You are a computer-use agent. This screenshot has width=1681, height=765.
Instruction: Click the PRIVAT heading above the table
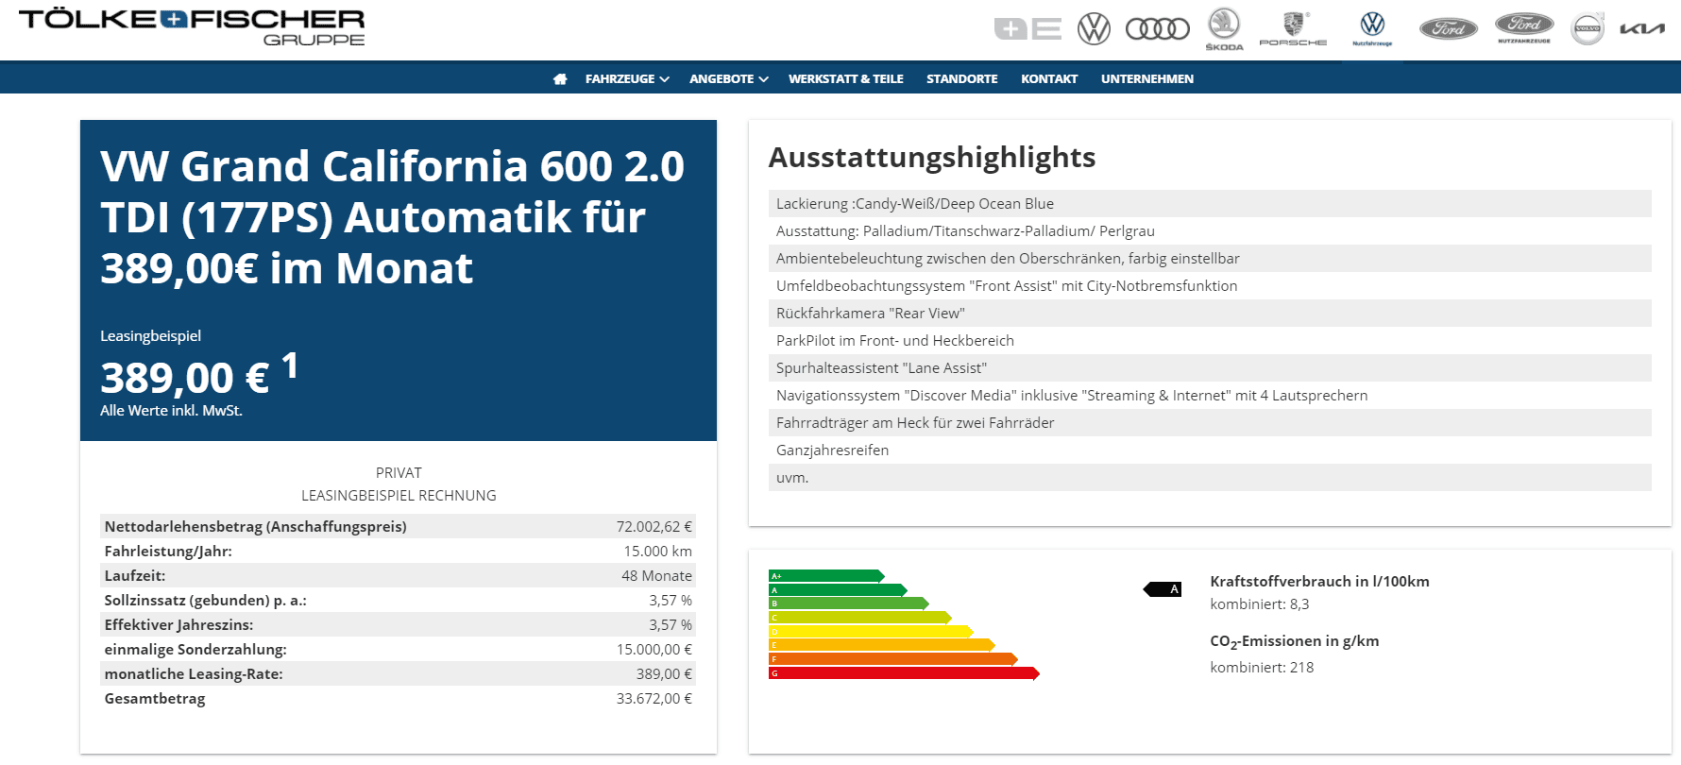(399, 473)
